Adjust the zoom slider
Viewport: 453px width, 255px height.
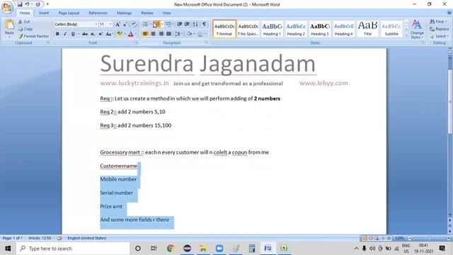tap(429, 238)
